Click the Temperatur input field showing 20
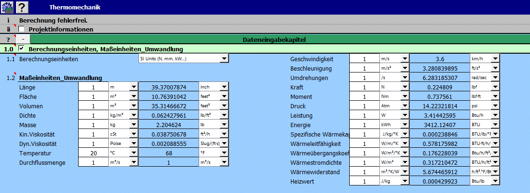This screenshot has width=530, height=193. coord(93,153)
